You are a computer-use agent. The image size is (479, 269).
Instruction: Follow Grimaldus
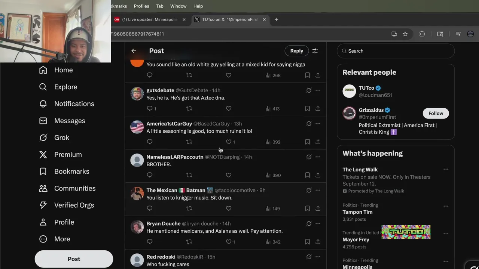point(436,113)
